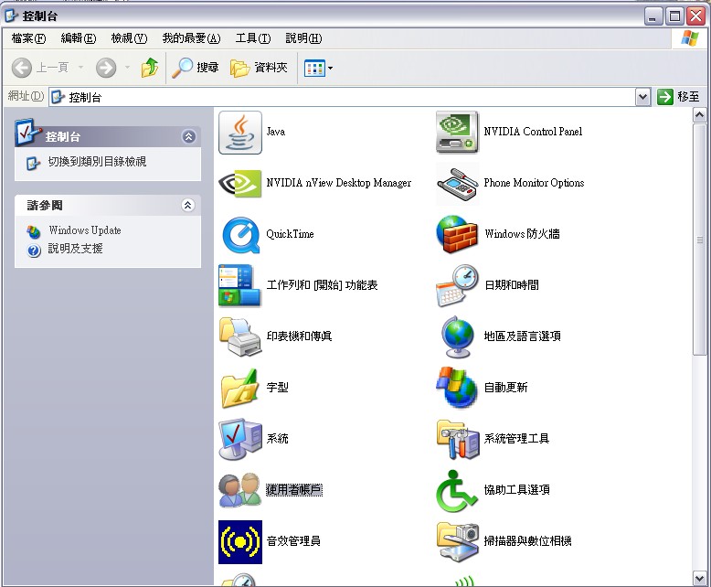Click the scrollbar up arrow

click(699, 115)
